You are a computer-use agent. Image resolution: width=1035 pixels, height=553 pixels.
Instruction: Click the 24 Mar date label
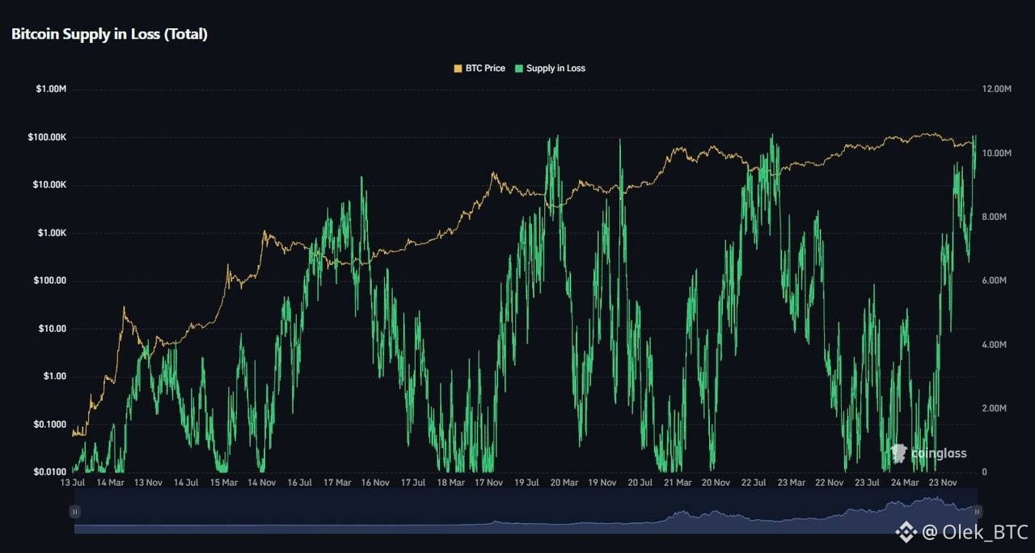(x=905, y=483)
